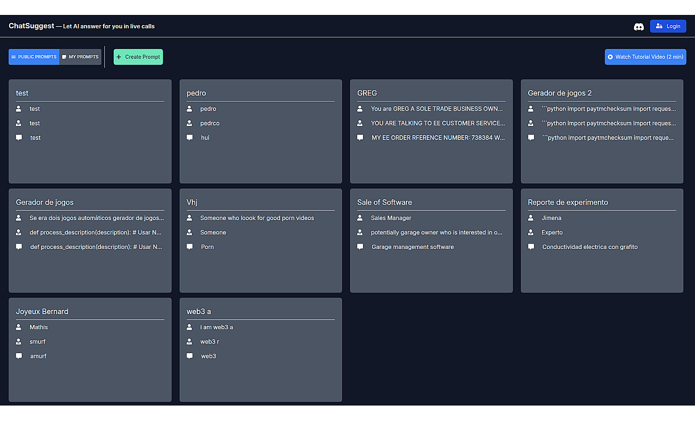
Task: Open 'Joyeux Bernard' card title
Action: click(42, 311)
